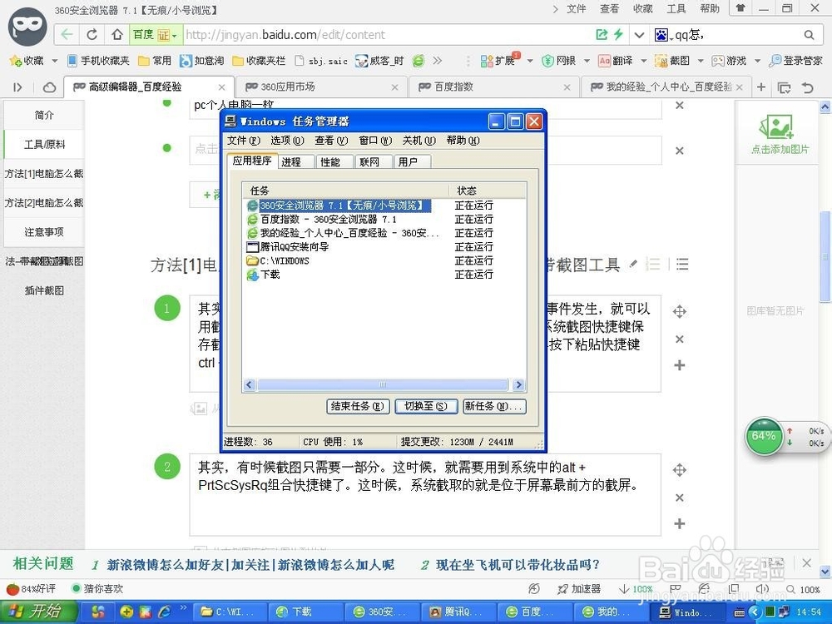Viewport: 832px width, 624px height.
Task: Click 结束任务 end task button
Action: [358, 407]
